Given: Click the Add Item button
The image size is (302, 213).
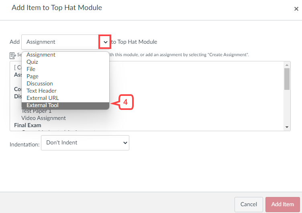Looking at the screenshot, I should click(x=283, y=204).
